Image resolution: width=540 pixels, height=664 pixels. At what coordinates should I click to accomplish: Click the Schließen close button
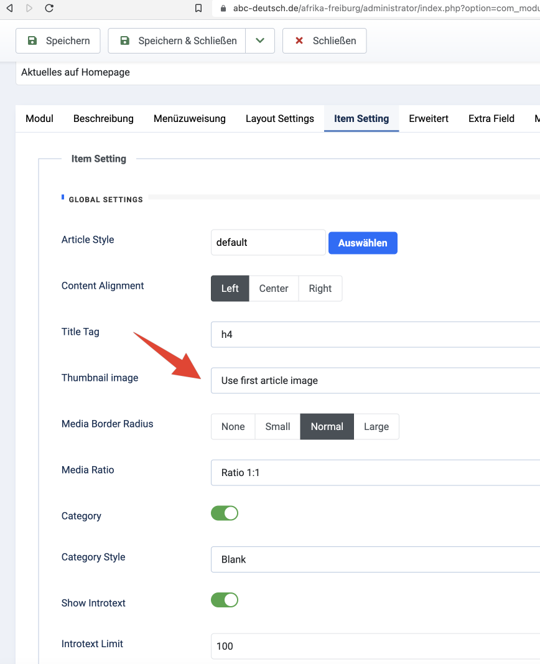324,40
